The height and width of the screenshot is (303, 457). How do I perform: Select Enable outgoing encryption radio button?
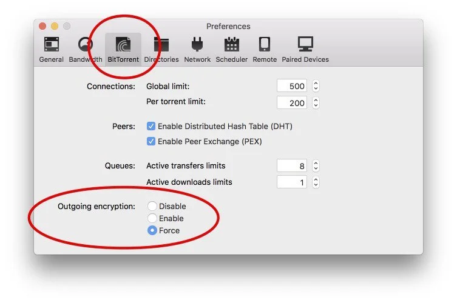click(x=152, y=218)
